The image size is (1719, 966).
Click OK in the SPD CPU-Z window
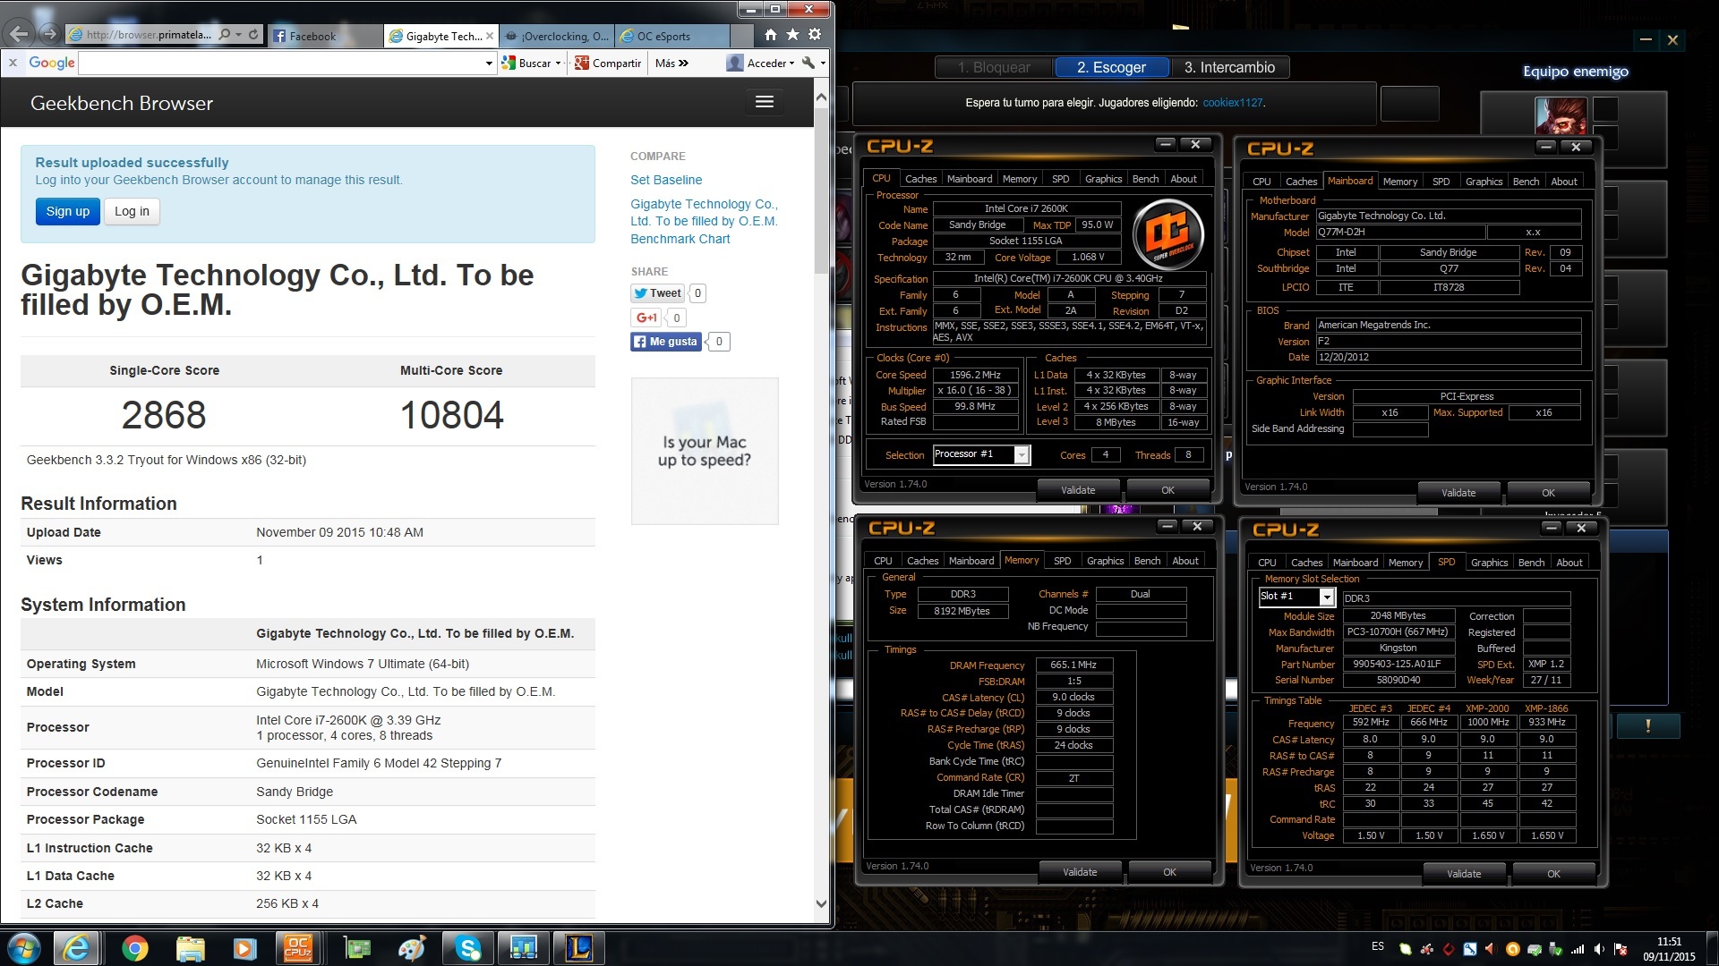coord(1553,874)
